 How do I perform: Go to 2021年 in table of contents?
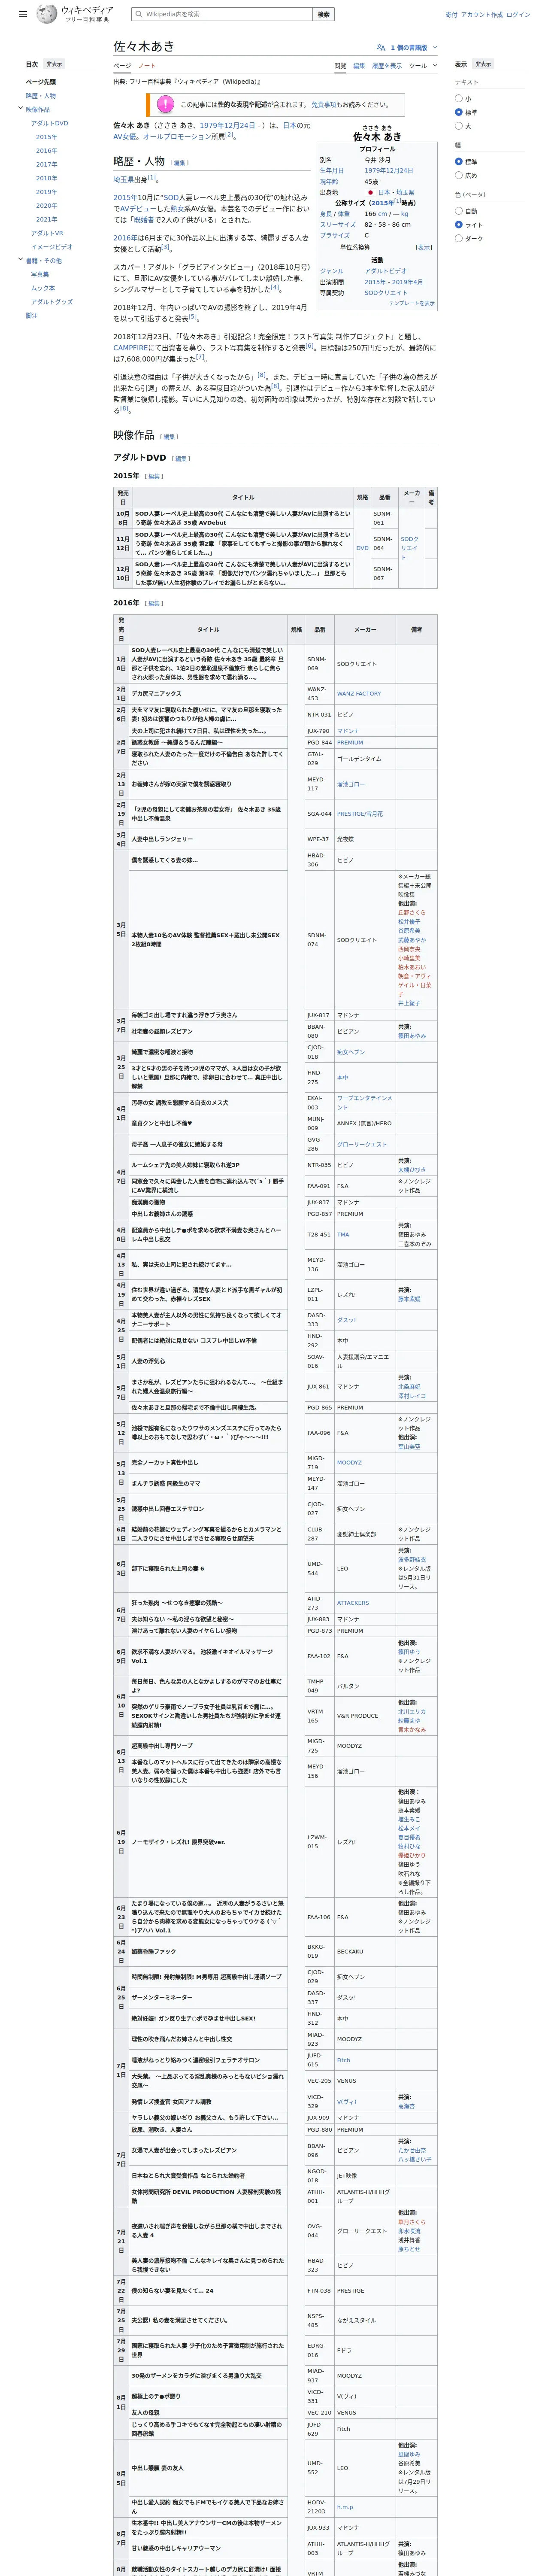click(46, 219)
